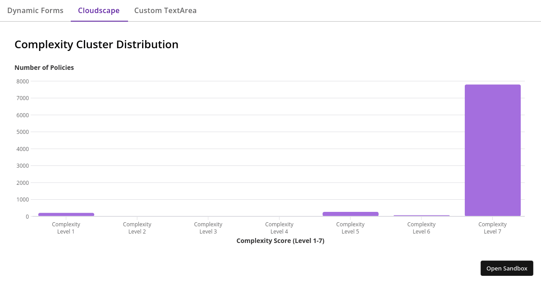Click the Open Sandbox button
This screenshot has height=284, width=541.
pyautogui.click(x=507, y=268)
